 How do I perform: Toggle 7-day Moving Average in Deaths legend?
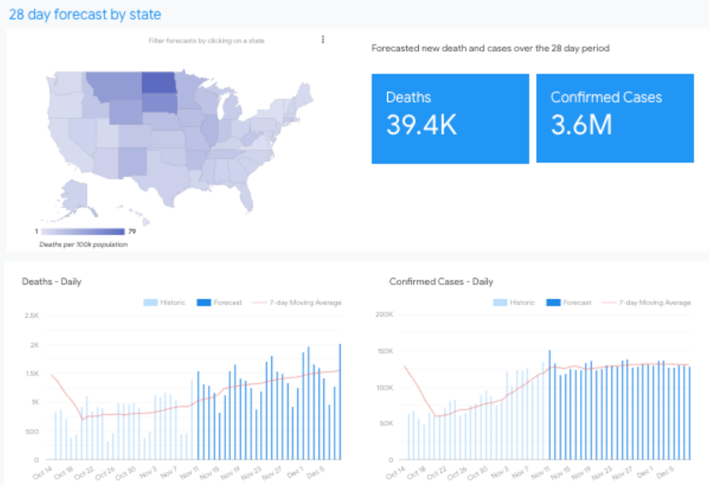coord(297,303)
